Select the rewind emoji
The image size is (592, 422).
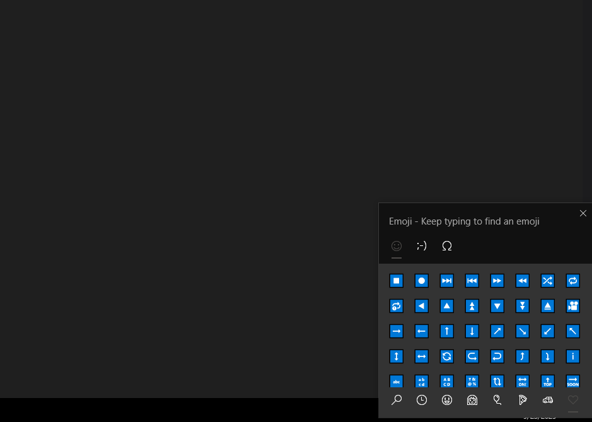point(523,281)
